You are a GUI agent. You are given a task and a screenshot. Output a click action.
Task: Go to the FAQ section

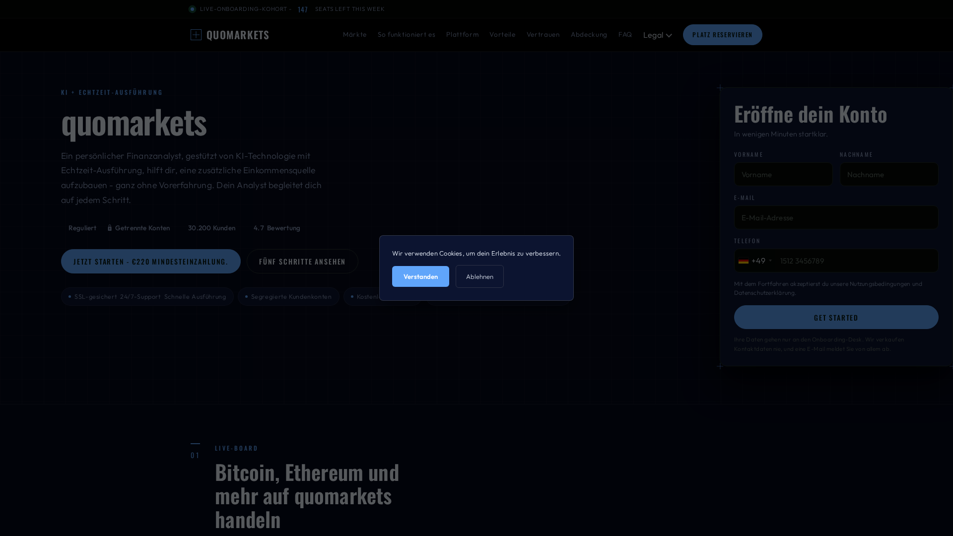(x=625, y=35)
